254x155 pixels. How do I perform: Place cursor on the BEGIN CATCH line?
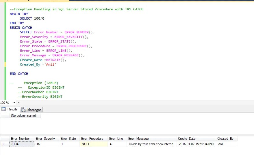point(21,28)
